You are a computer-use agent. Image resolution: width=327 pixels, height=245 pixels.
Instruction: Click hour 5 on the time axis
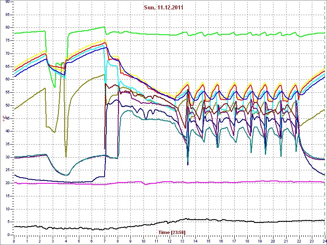click(79, 241)
